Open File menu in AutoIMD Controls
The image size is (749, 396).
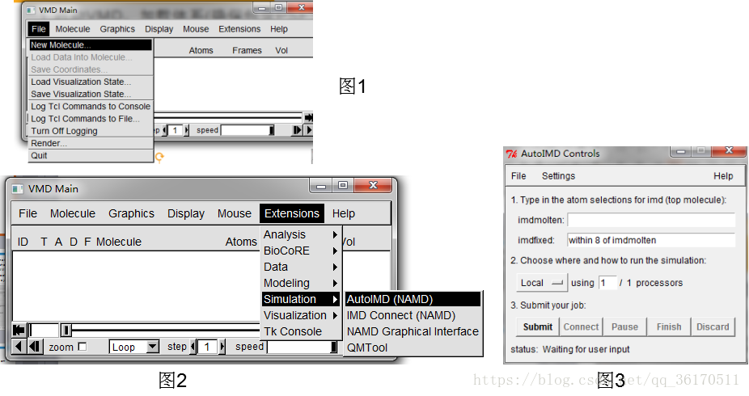tap(518, 176)
